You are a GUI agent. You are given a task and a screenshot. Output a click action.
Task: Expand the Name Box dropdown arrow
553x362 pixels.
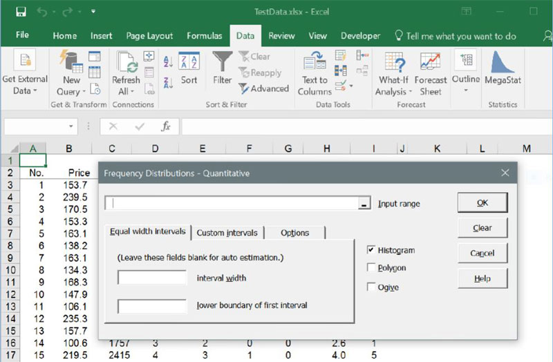[x=71, y=126]
